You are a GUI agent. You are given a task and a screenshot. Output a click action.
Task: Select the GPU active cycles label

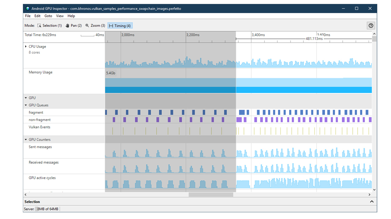42,178
